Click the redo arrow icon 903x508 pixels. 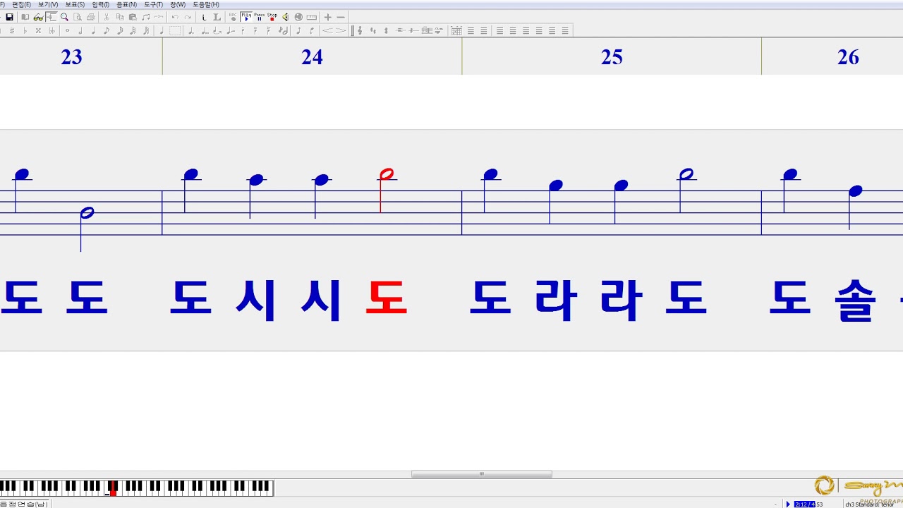[188, 17]
